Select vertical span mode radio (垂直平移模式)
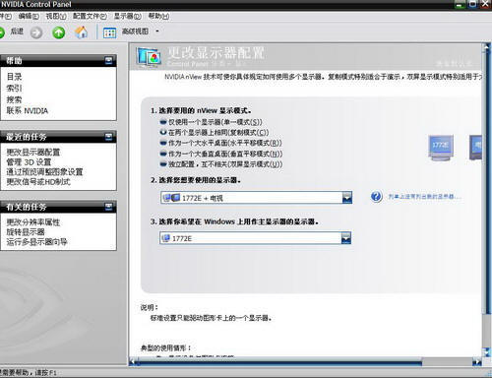The width and height of the screenshot is (492, 378). tap(163, 154)
